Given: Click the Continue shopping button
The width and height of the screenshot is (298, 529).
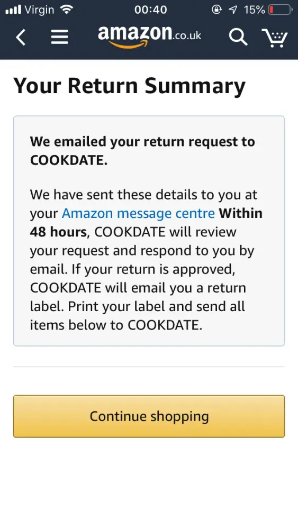Looking at the screenshot, I should click(x=149, y=416).
